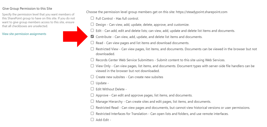Check the Restricted View checkbox
267x127 pixels.
92,49
